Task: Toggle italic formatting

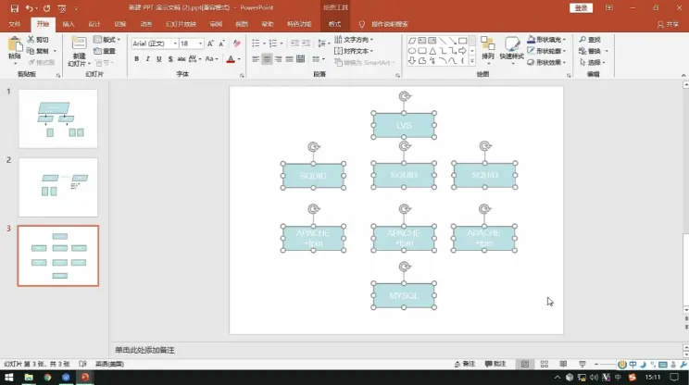Action: (x=147, y=59)
